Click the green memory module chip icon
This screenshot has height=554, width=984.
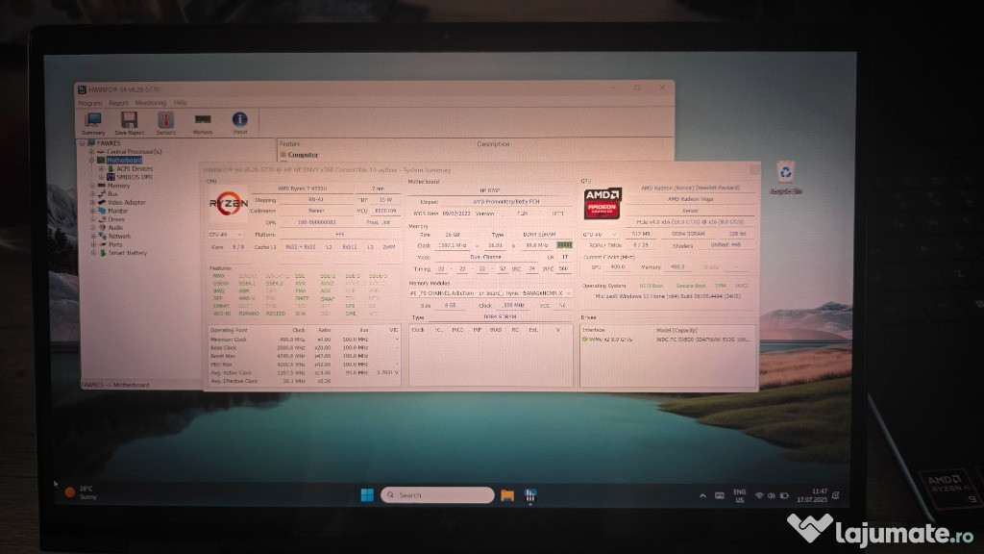tap(564, 245)
